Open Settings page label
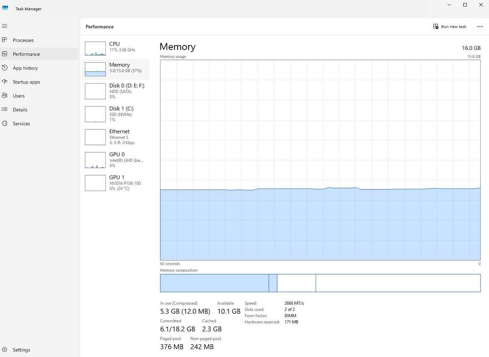489x357 pixels. pyautogui.click(x=21, y=350)
